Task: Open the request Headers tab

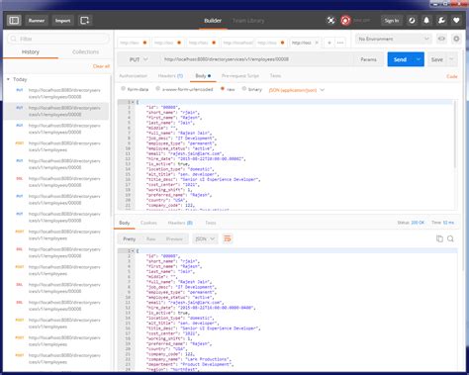Action: 170,76
